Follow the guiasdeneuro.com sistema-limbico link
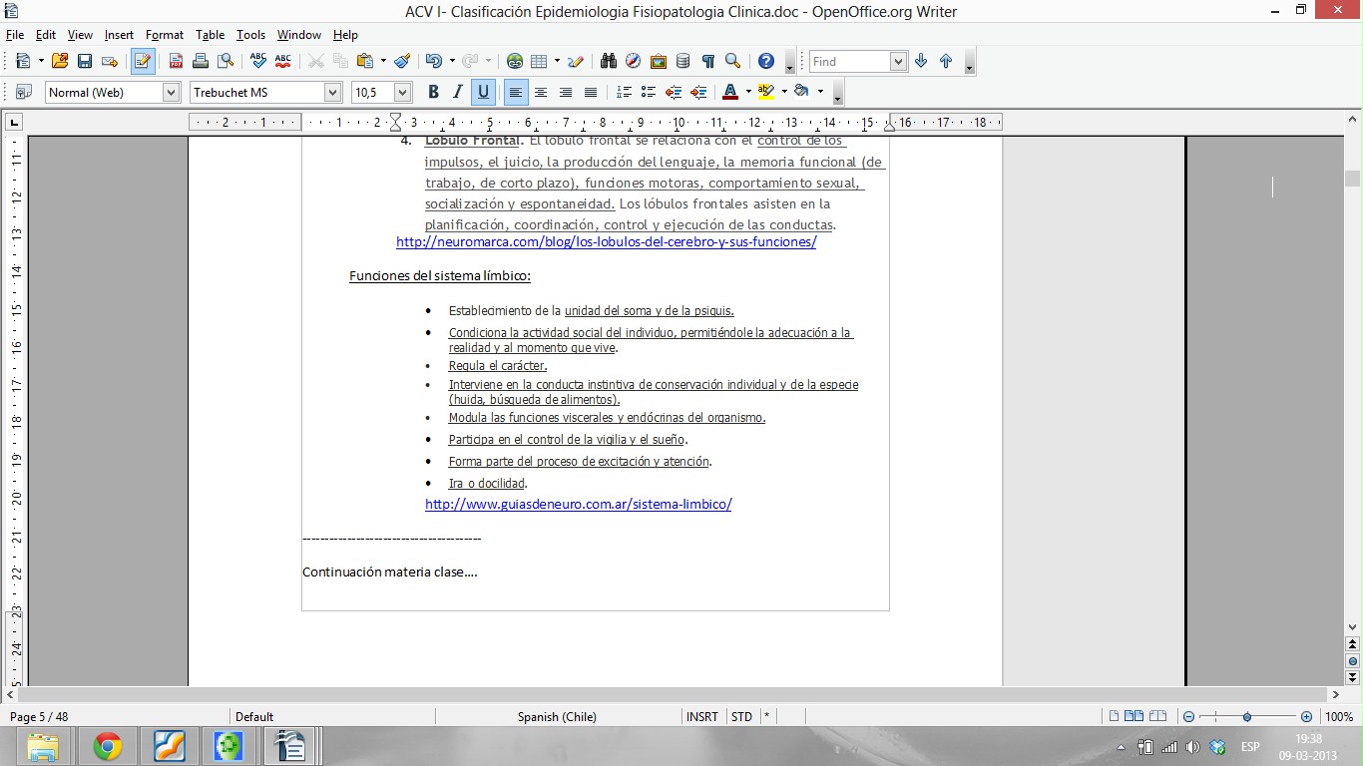Image resolution: width=1363 pixels, height=766 pixels. [578, 505]
